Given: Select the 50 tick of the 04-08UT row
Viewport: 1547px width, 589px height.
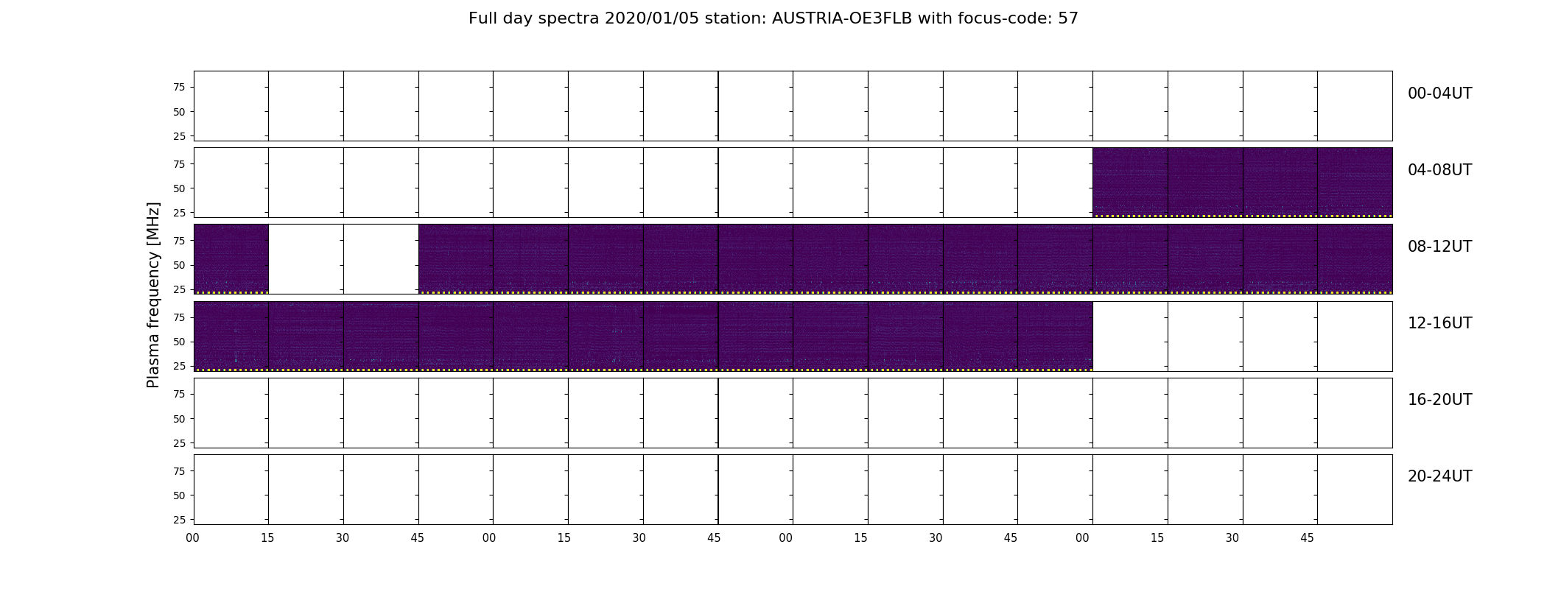Looking at the screenshot, I should point(179,188).
